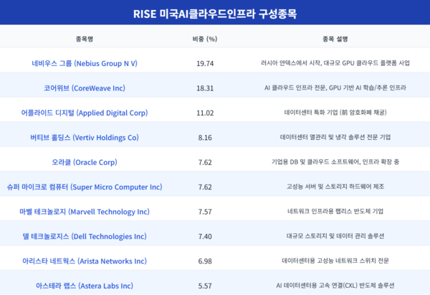This screenshot has width=430, height=295.
Task: Click the 11.02 weight cell
Action: [x=205, y=113]
